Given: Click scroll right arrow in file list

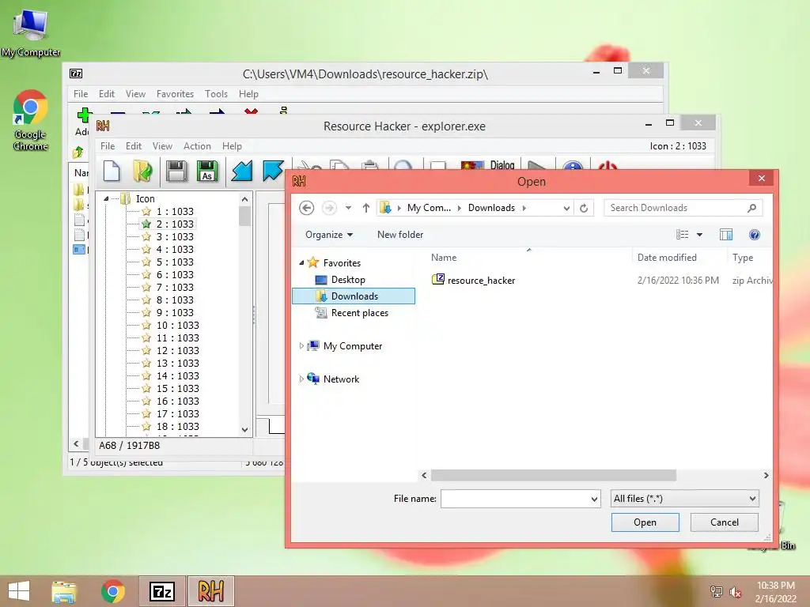Looking at the screenshot, I should pos(766,475).
